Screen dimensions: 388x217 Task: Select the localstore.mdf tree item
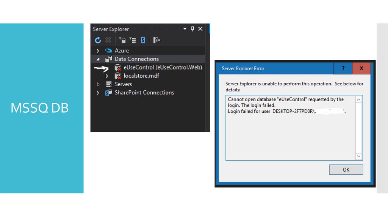(141, 76)
